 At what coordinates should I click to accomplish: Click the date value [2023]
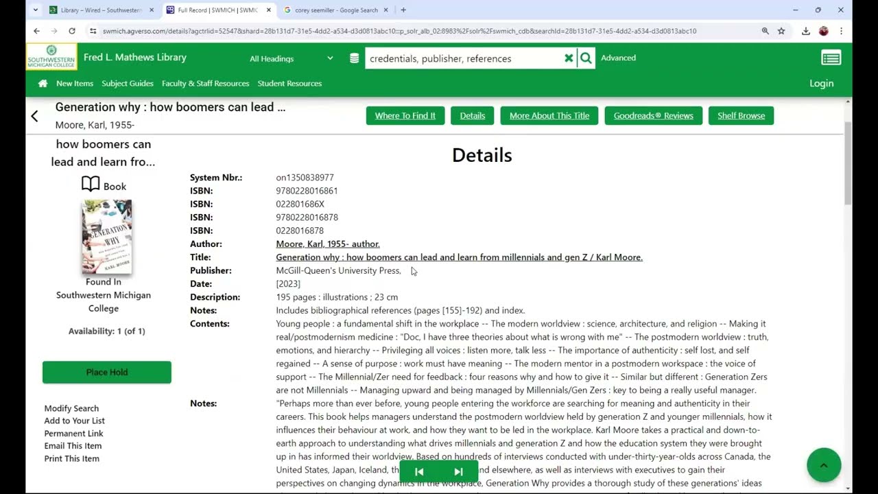click(288, 284)
